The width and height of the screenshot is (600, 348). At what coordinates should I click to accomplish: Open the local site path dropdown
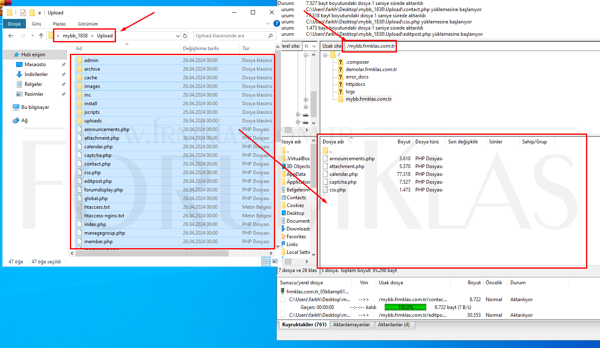(313, 46)
